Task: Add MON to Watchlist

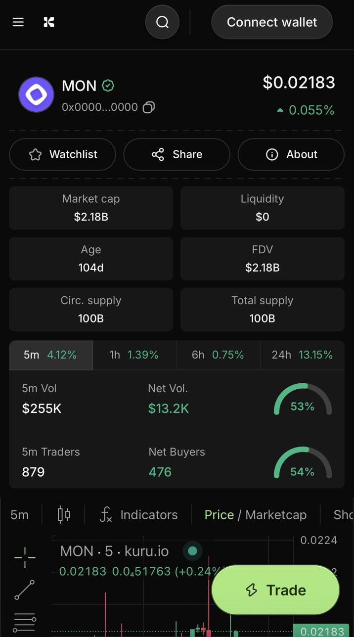Action: (x=63, y=155)
